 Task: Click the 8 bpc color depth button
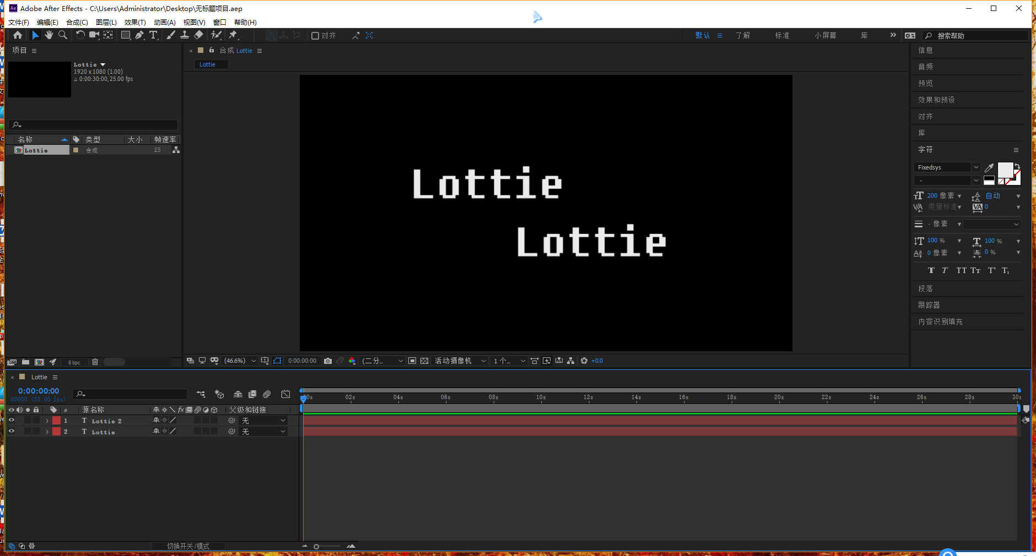(74, 363)
